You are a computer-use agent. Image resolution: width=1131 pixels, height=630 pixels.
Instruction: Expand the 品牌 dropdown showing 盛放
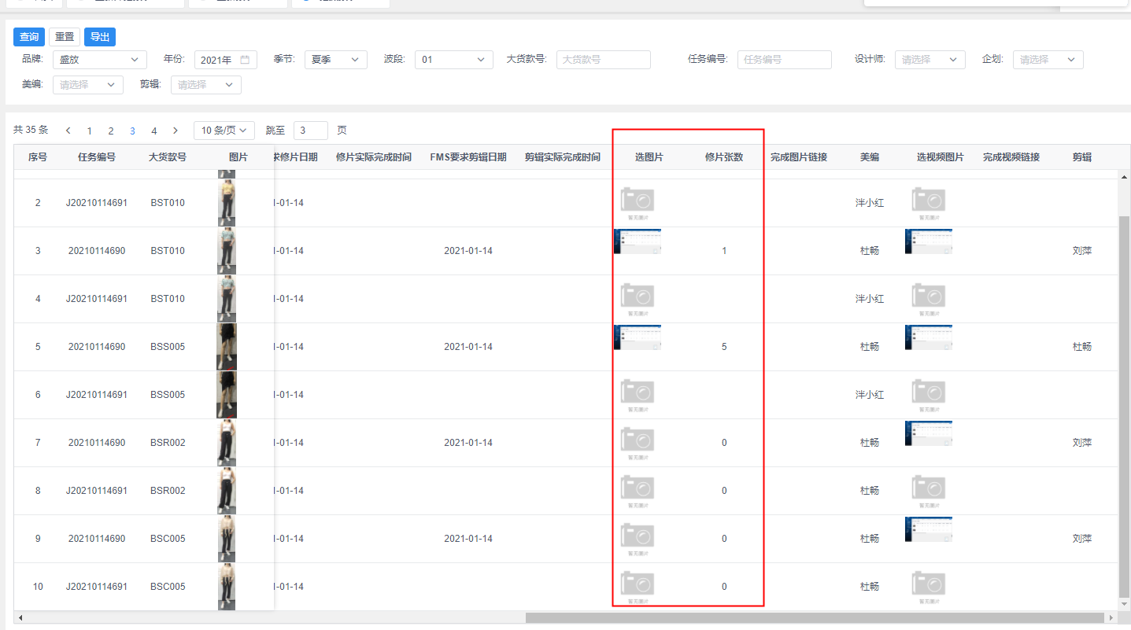[99, 60]
